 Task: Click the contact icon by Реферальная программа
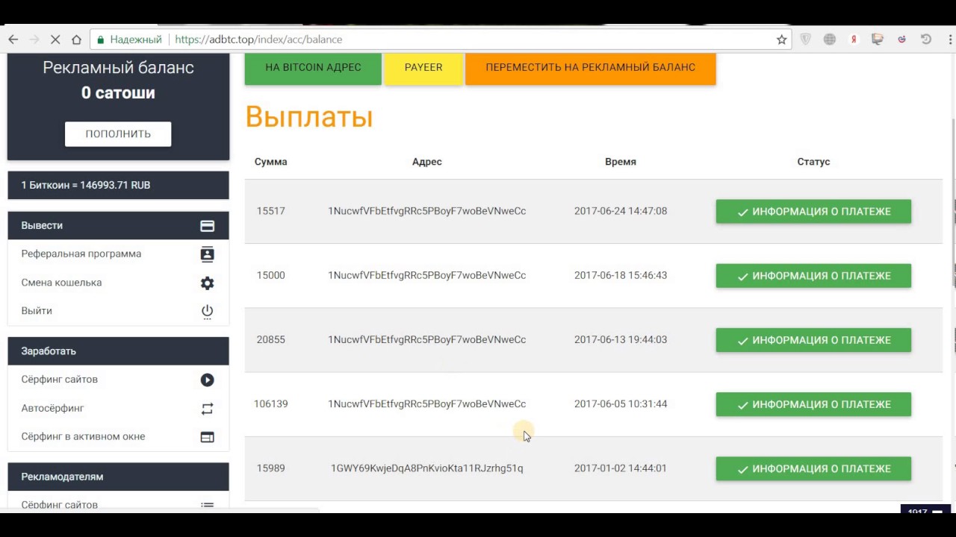[208, 254]
